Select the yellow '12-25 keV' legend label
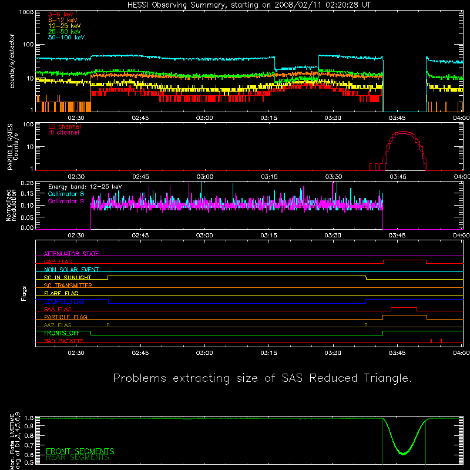The width and height of the screenshot is (470, 470). tap(65, 26)
